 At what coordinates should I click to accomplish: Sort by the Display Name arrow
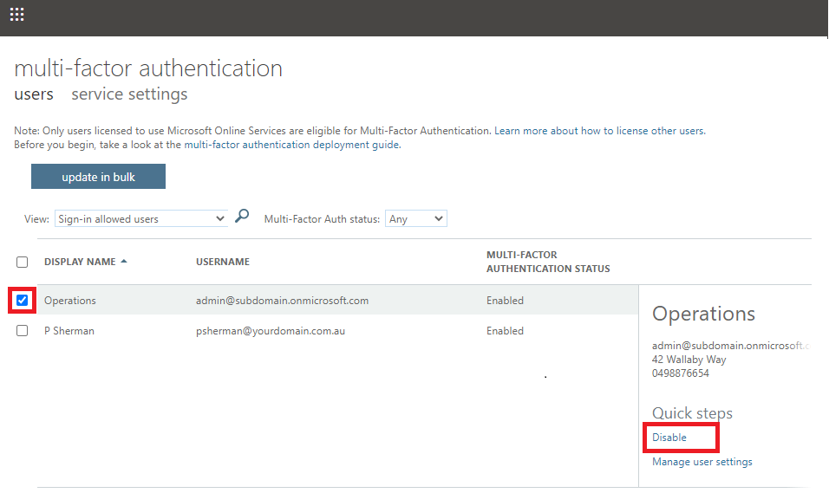[x=124, y=261]
